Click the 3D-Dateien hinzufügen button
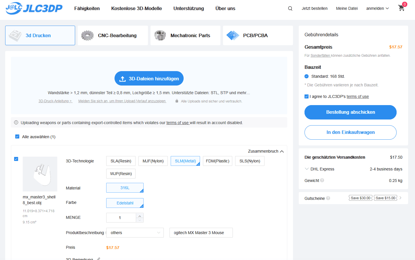415x260 pixels. point(149,78)
